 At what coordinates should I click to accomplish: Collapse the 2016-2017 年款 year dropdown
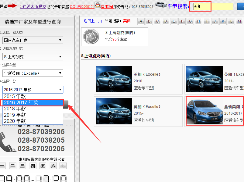click(33, 90)
